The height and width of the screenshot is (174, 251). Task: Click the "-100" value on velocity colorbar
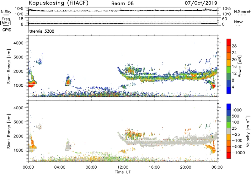(x=237, y=140)
